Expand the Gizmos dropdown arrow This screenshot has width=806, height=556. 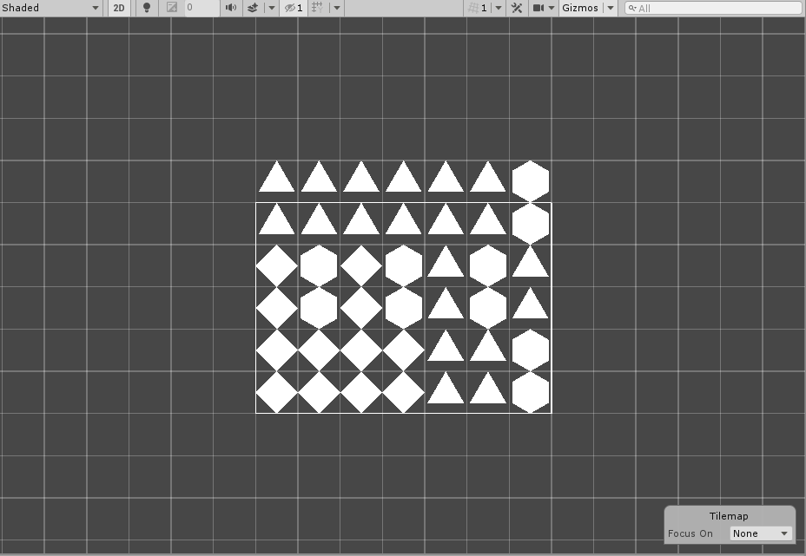611,8
